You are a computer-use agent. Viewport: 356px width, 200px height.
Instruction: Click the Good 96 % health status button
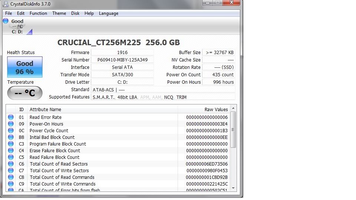(25, 67)
